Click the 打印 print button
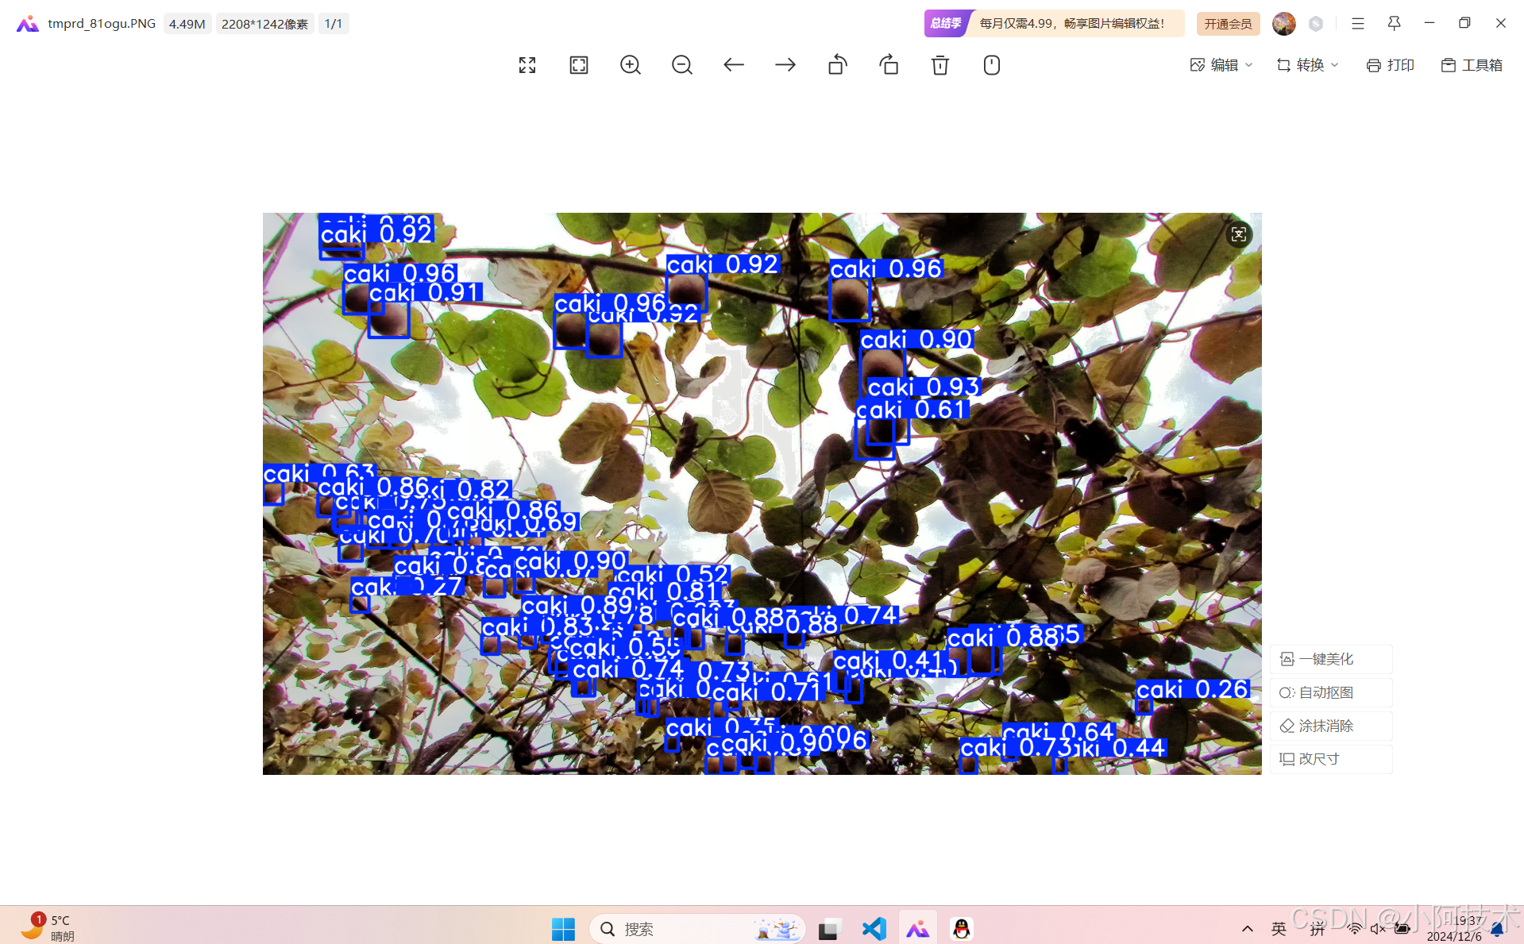 [1391, 65]
